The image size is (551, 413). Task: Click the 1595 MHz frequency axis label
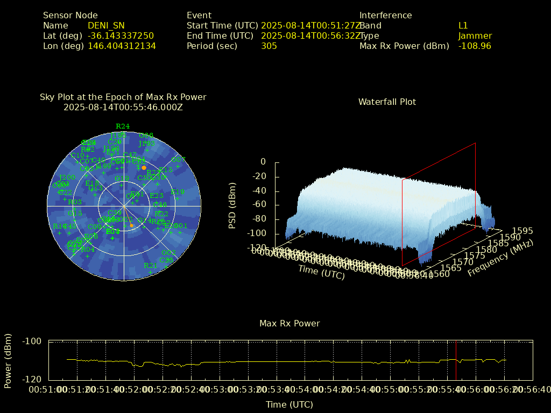pos(522,231)
